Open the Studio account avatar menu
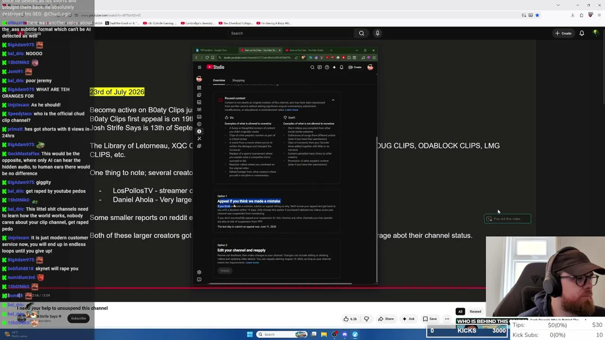Viewport: 605px width, 340px height. pos(370,67)
